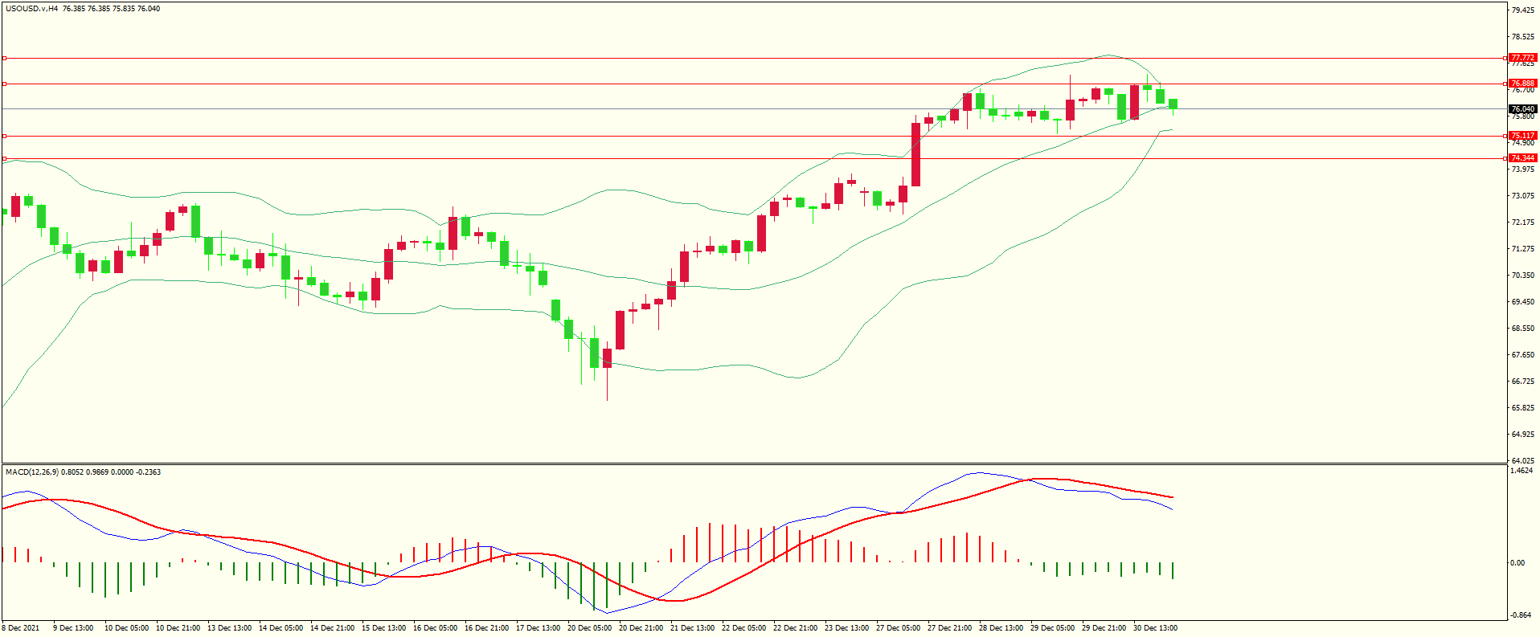This screenshot has height=637, width=1540.
Task: Click the 20 Dec 21:00 time label
Action: pyautogui.click(x=641, y=628)
